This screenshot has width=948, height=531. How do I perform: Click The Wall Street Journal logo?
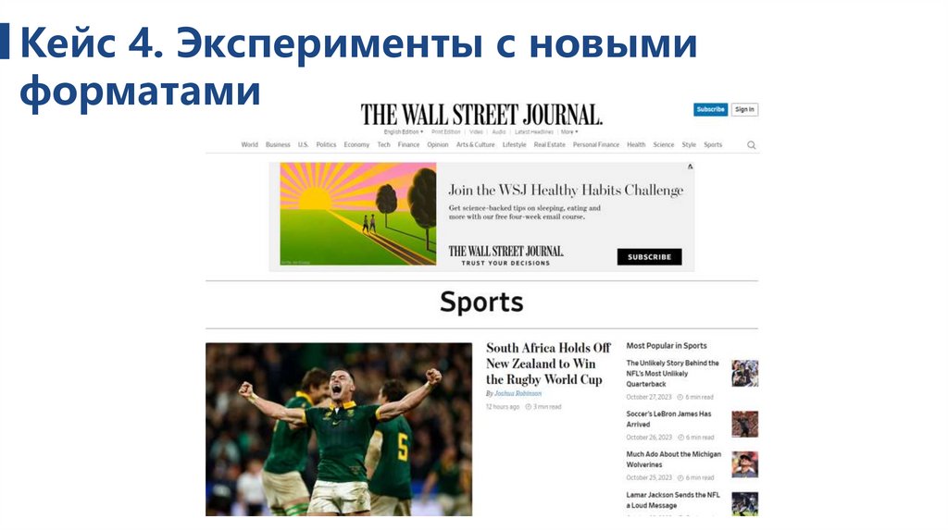[481, 114]
